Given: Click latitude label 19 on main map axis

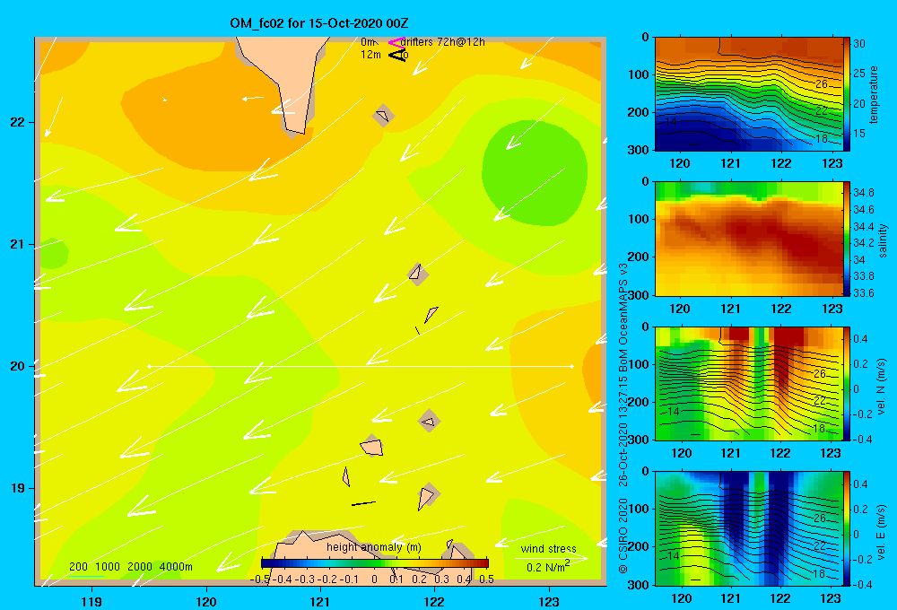Looking at the screenshot, I should click(x=17, y=488).
